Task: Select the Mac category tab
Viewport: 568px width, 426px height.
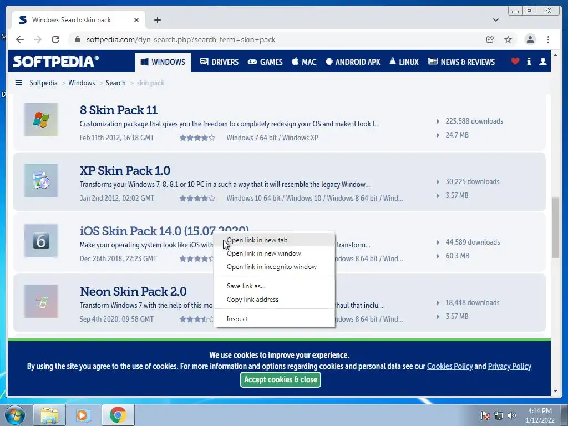Action: 305,62
